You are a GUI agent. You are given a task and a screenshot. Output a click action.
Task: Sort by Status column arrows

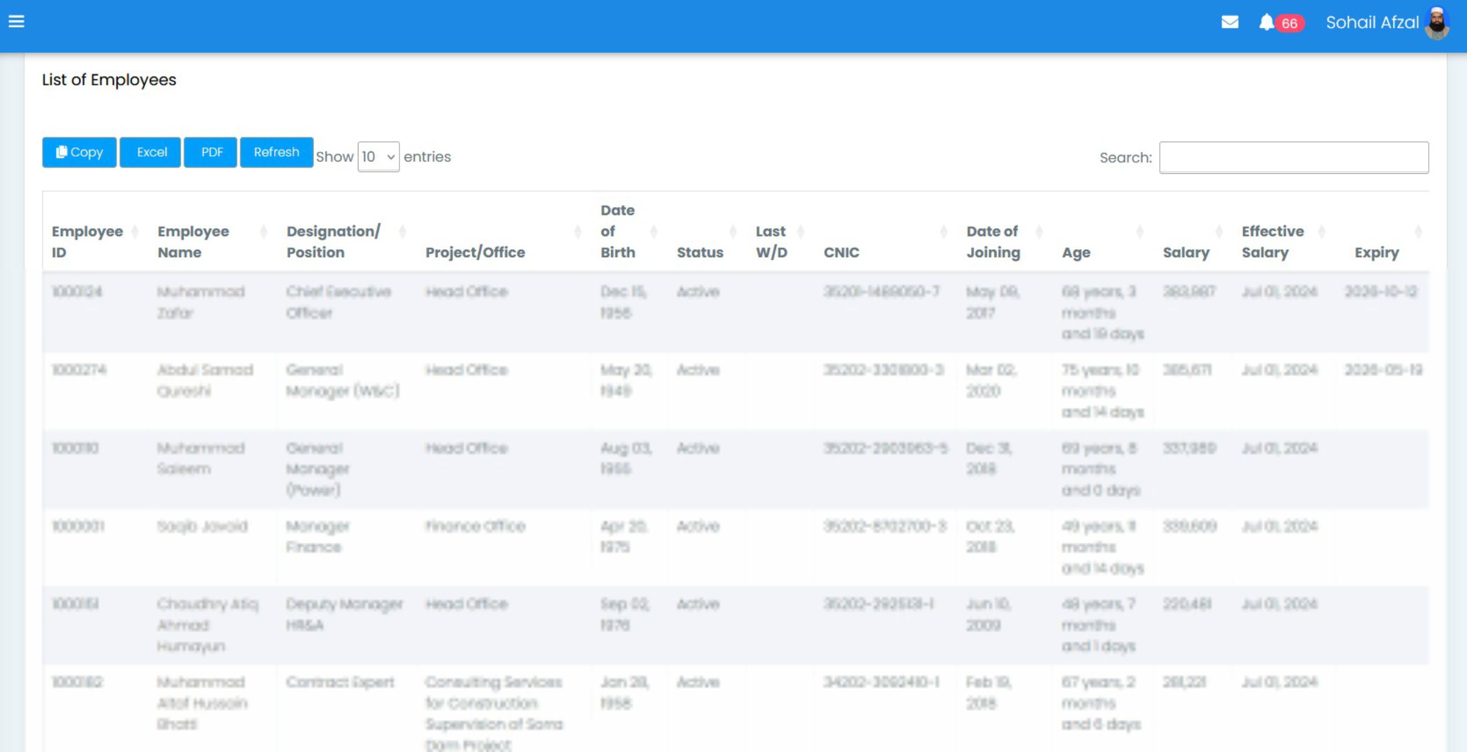click(733, 232)
